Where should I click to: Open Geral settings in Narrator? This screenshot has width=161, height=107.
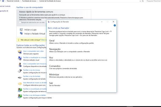coord(52,40)
